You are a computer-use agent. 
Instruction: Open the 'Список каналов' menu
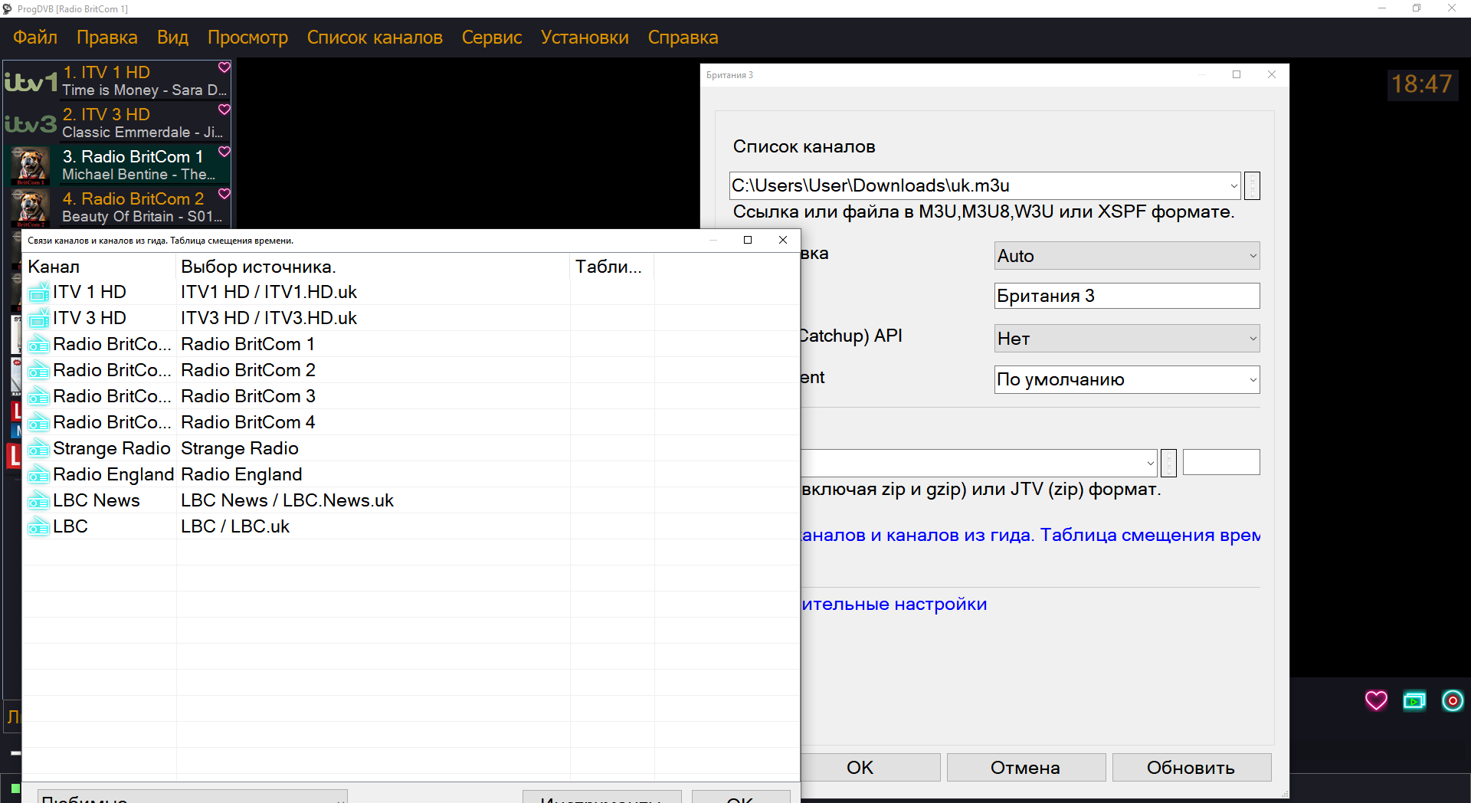tap(375, 38)
